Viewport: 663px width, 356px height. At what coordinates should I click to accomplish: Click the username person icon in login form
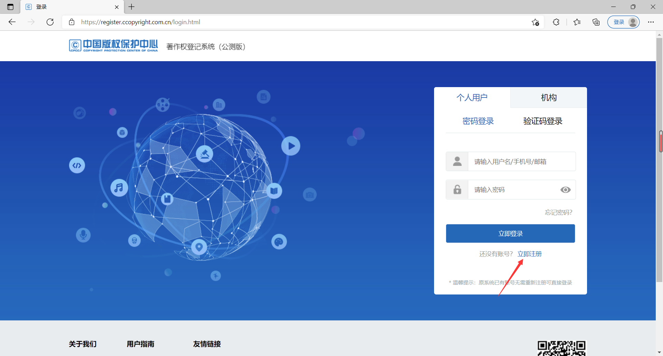coord(457,161)
